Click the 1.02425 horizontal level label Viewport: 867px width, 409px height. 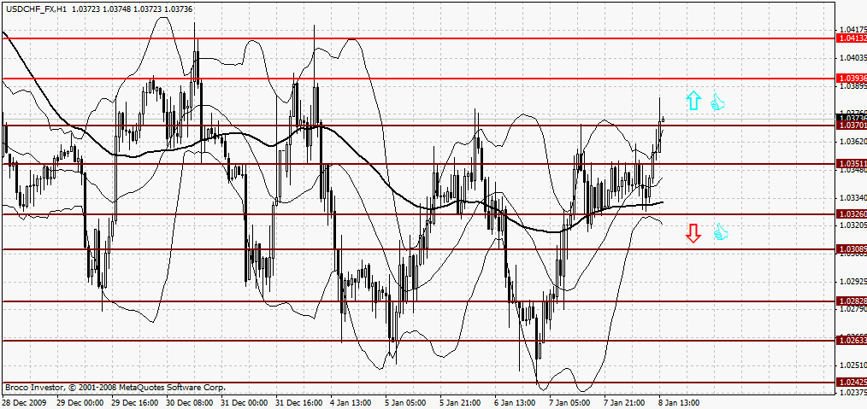[852, 382]
